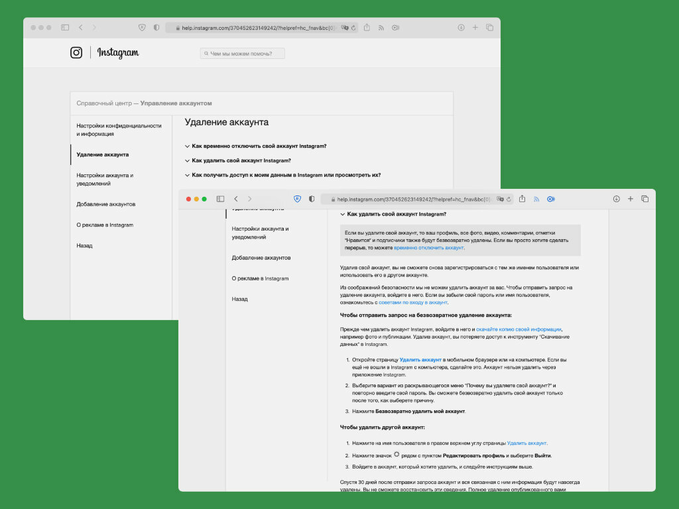
Task: Click the downloads icon in front Safari window
Action: point(616,199)
